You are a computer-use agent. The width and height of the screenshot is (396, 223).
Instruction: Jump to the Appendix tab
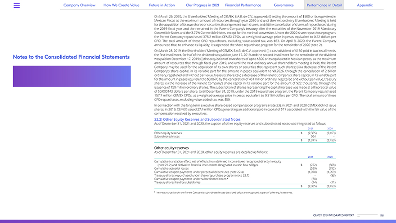(x=364, y=5)
